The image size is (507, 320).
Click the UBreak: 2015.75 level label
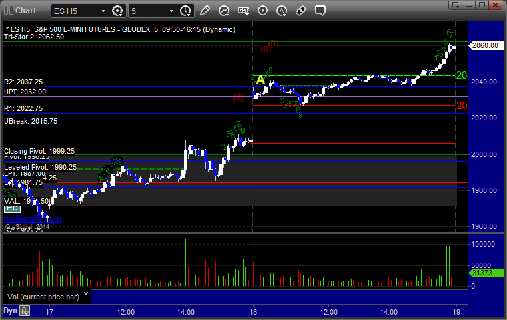[31, 121]
